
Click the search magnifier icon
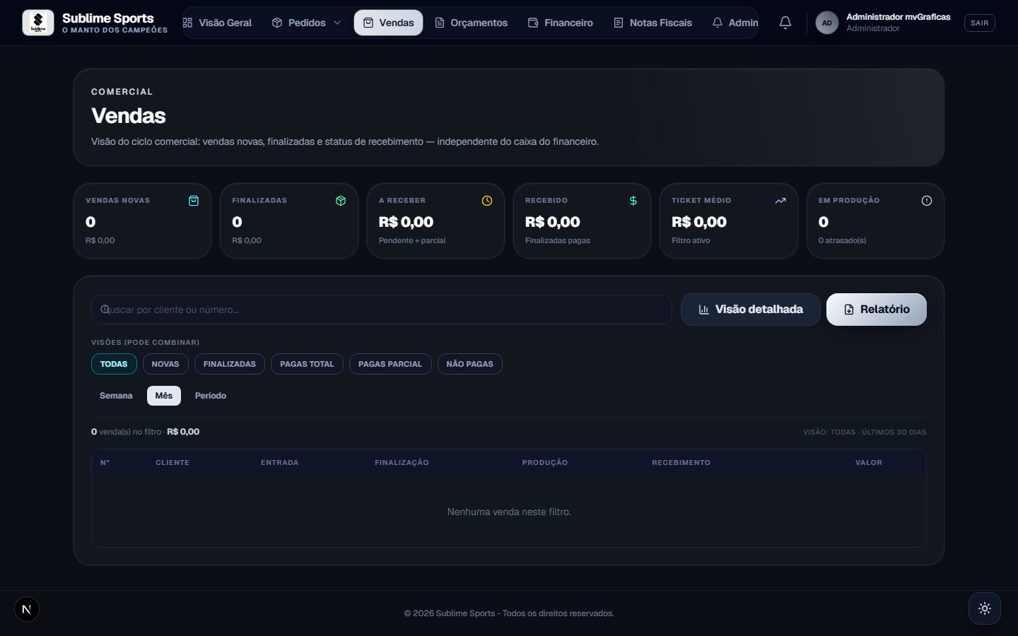(105, 310)
